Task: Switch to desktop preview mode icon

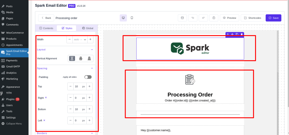Action: (x=123, y=18)
